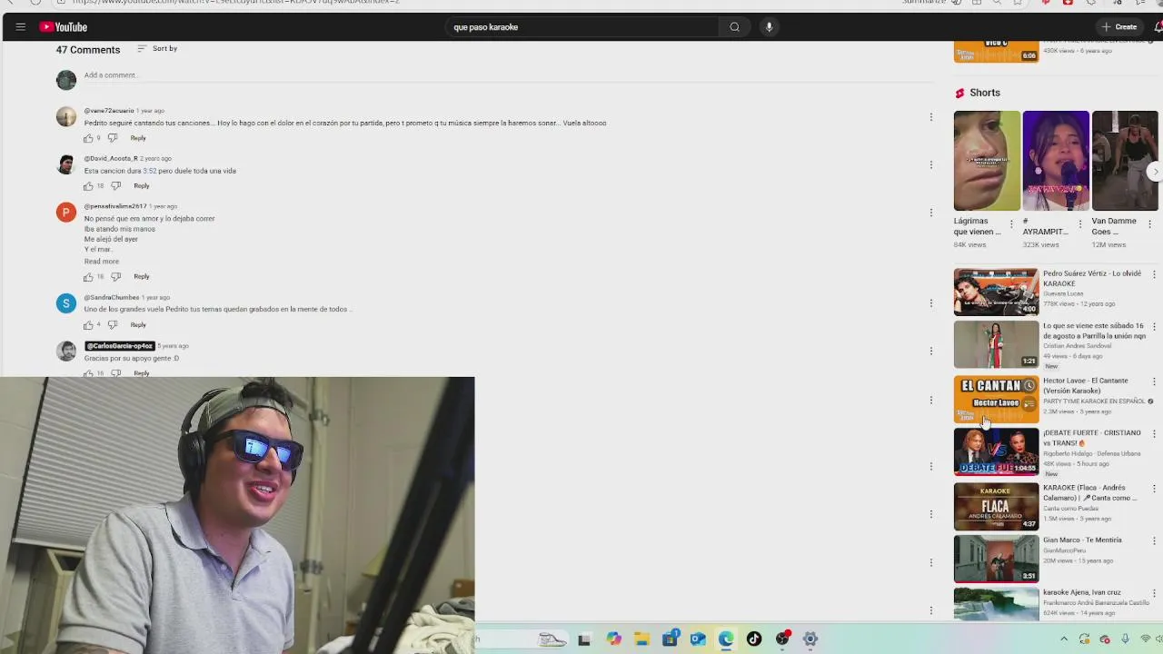Open the YouTube notifications bell
This screenshot has height=654, width=1163.
[x=1158, y=27]
